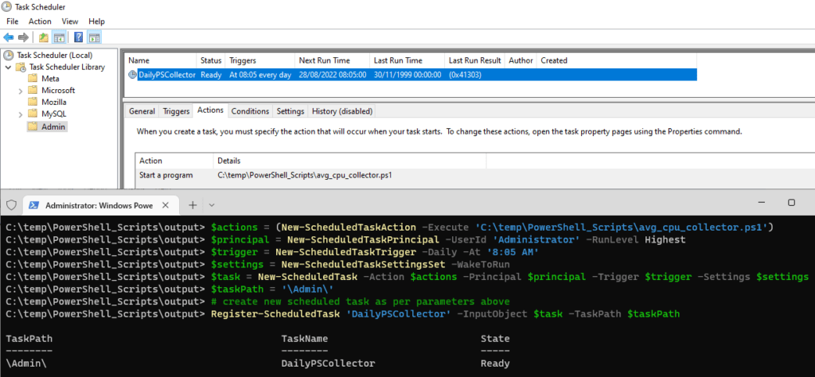Click the Mozilla folder icon
The width and height of the screenshot is (815, 377).
[33, 102]
